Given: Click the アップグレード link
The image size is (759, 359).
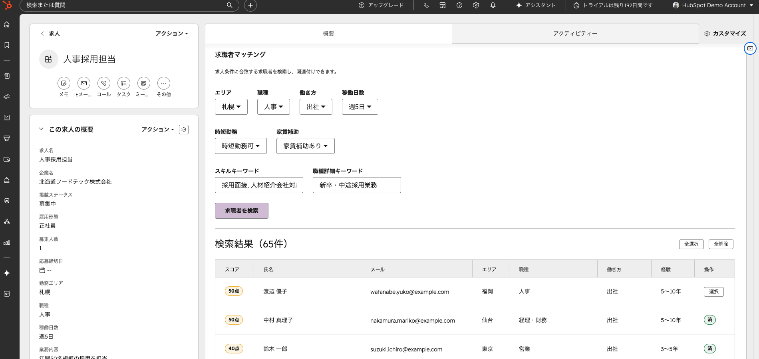Looking at the screenshot, I should (381, 5).
